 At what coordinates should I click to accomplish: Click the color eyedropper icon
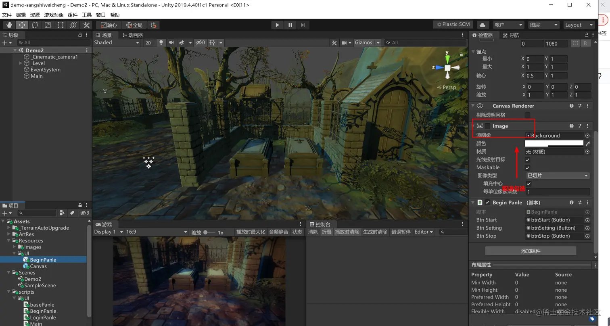[587, 144]
